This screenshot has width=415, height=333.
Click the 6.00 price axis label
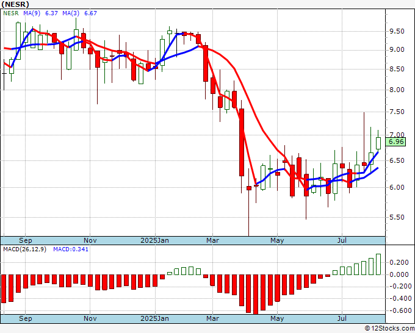click(x=397, y=187)
